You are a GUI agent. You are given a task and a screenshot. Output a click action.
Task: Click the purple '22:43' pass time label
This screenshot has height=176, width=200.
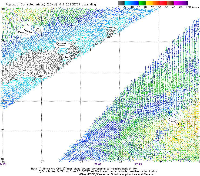point(138,164)
